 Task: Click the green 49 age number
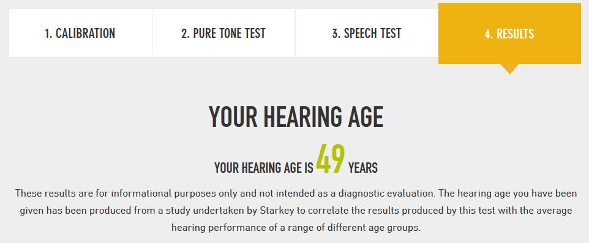pos(331,159)
